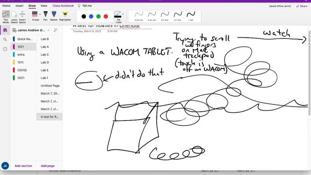This screenshot has width=311, height=175.
Task: Open the View ribbon tab
Action: 44,6
